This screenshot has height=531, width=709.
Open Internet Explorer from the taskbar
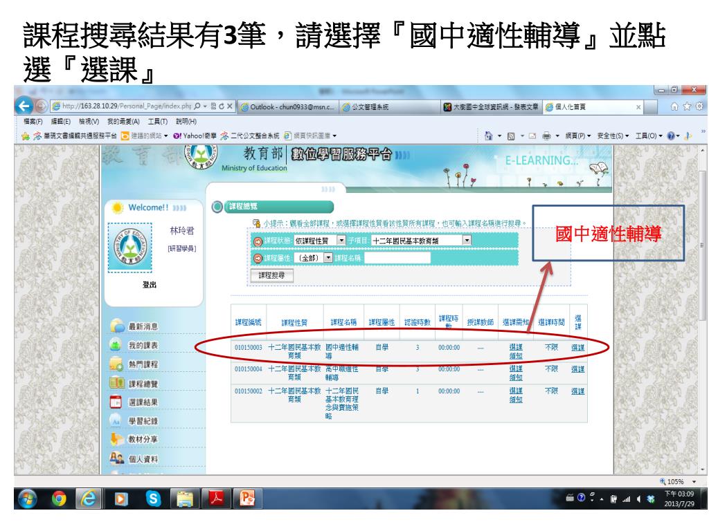click(x=89, y=499)
